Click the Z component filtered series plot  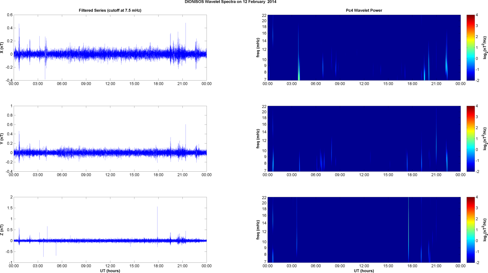(110, 230)
